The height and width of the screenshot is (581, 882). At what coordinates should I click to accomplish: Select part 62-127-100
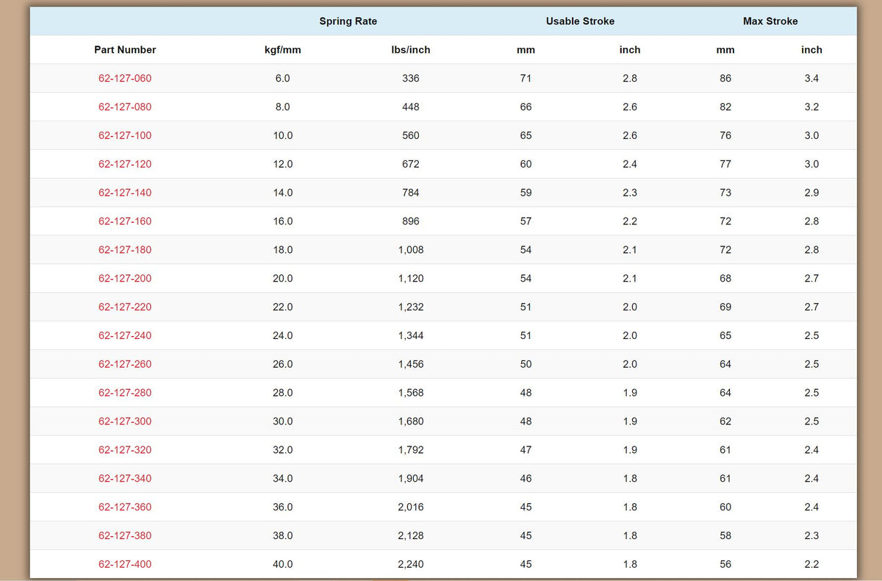pos(125,136)
